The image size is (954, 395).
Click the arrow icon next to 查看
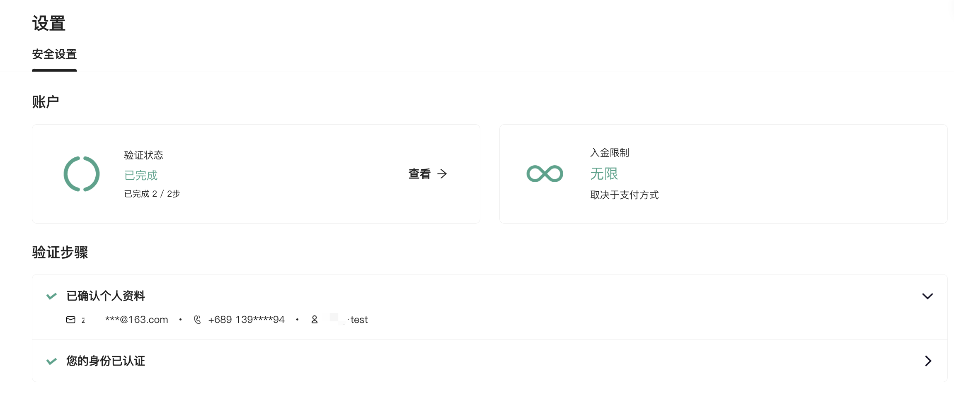[442, 174]
